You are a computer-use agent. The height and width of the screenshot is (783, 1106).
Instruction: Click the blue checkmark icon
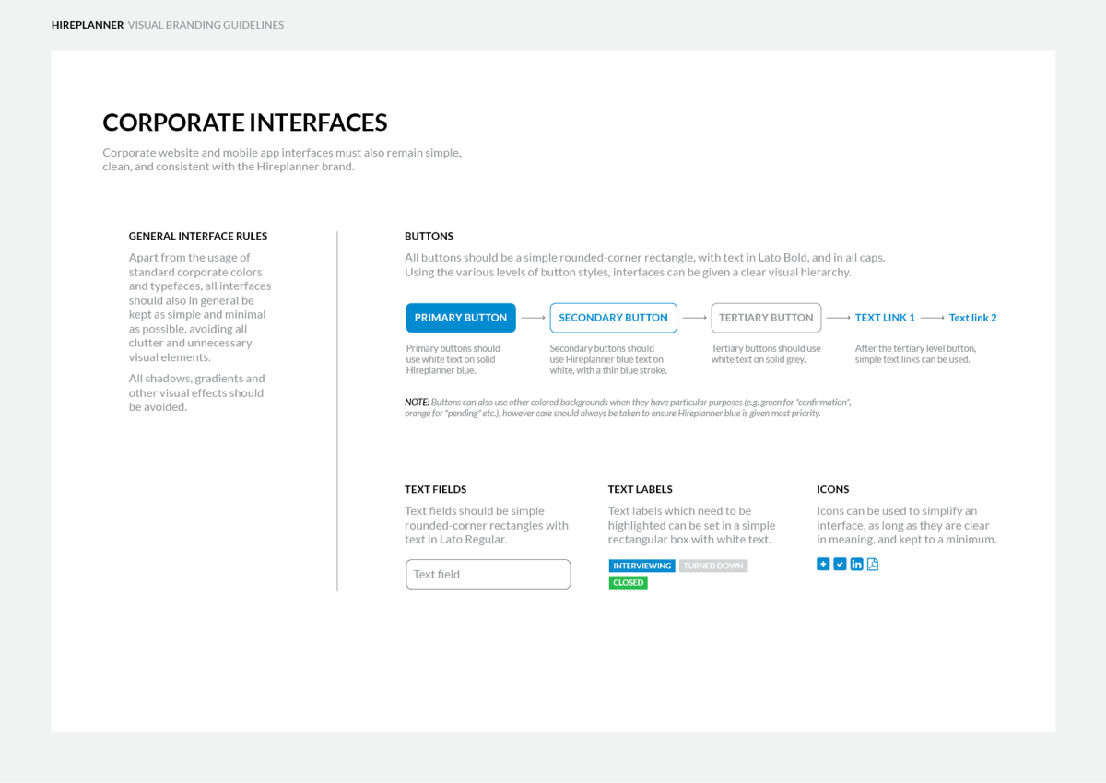click(x=840, y=564)
